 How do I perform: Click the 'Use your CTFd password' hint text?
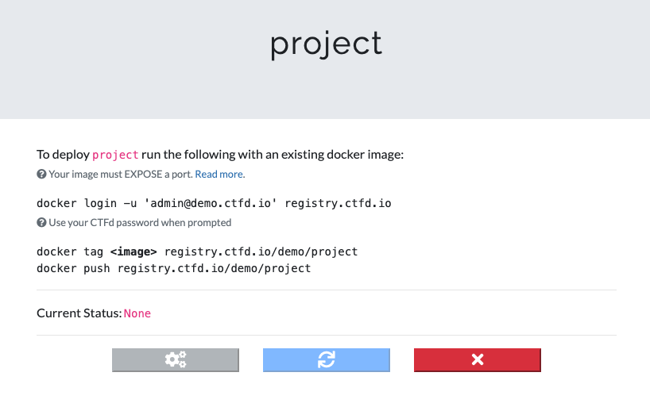[140, 223]
